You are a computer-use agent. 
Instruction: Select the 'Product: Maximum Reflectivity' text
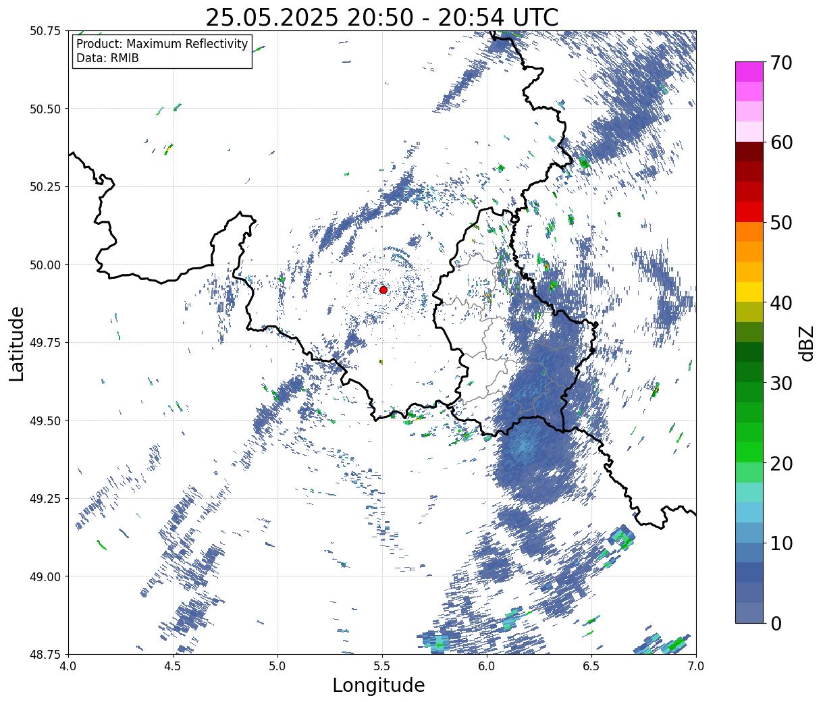coord(162,45)
